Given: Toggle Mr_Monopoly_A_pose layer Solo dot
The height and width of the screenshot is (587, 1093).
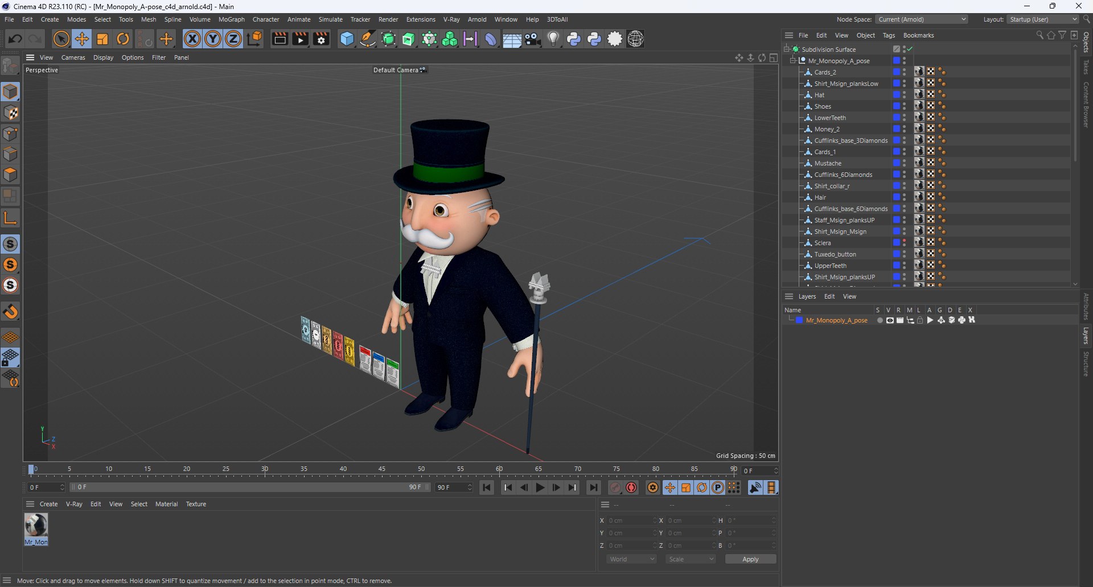Looking at the screenshot, I should point(880,320).
